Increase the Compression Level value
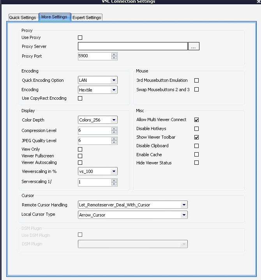This screenshot has height=280, width=261. coord(114,129)
